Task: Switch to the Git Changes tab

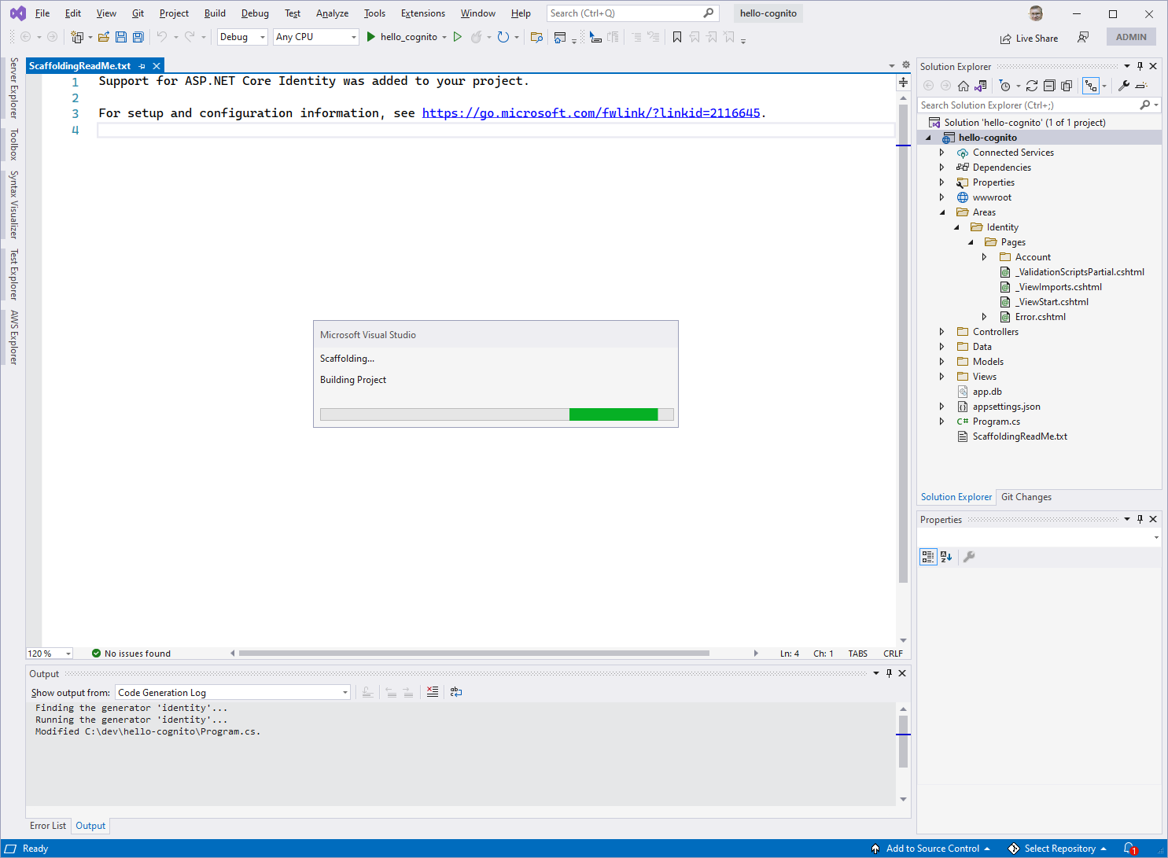Action: pyautogui.click(x=1026, y=497)
